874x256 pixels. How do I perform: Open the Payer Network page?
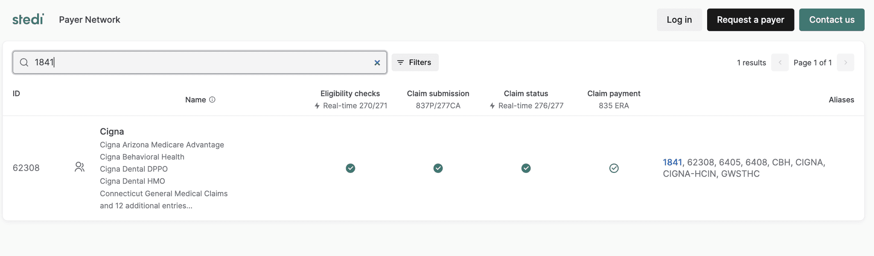click(x=90, y=20)
